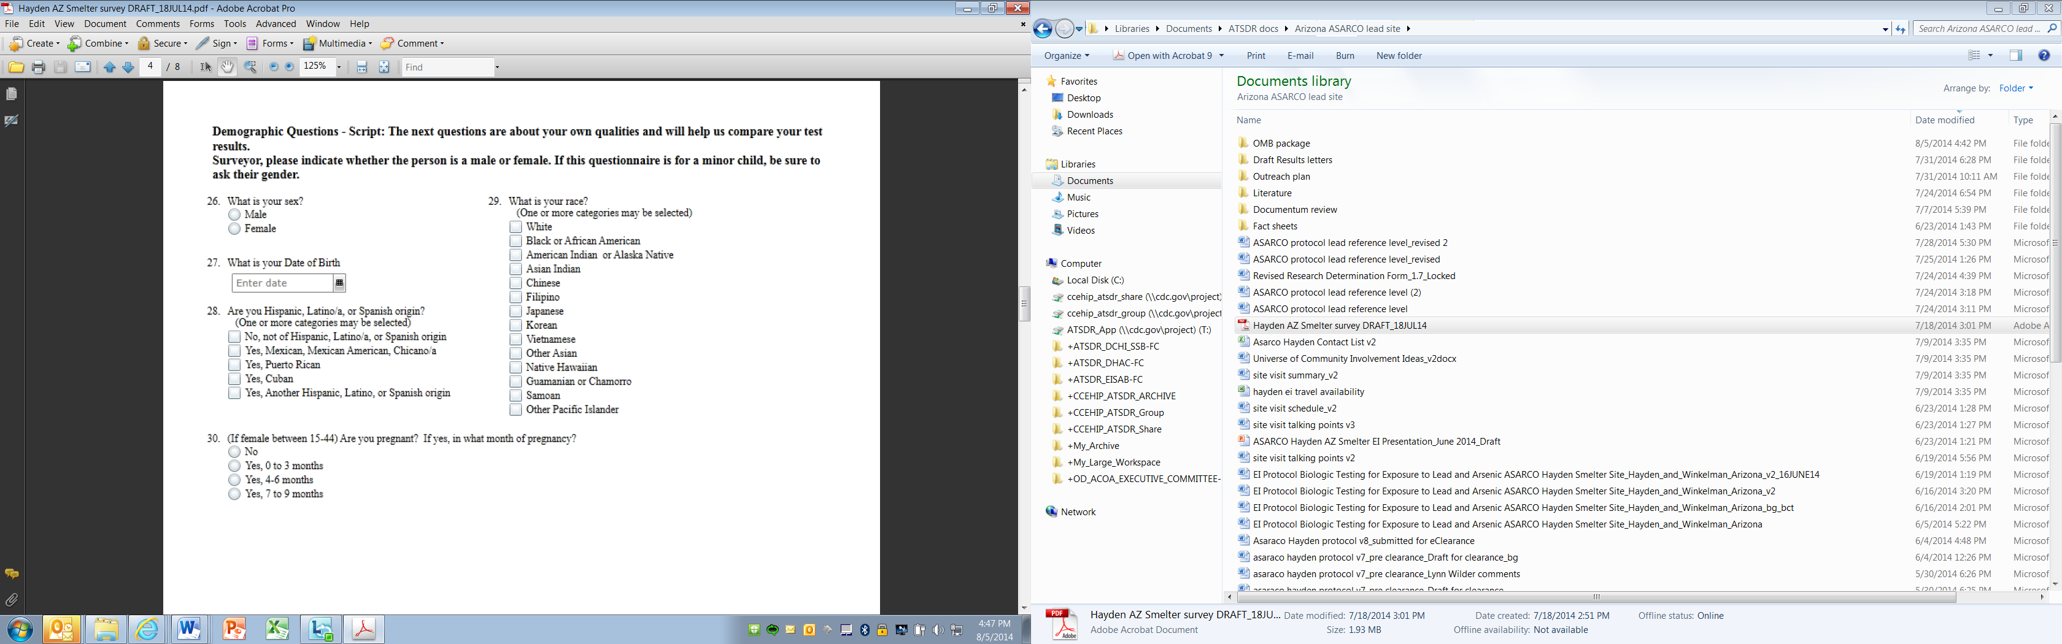This screenshot has width=2062, height=644.
Task: Select Male for sex question
Action: [234, 215]
